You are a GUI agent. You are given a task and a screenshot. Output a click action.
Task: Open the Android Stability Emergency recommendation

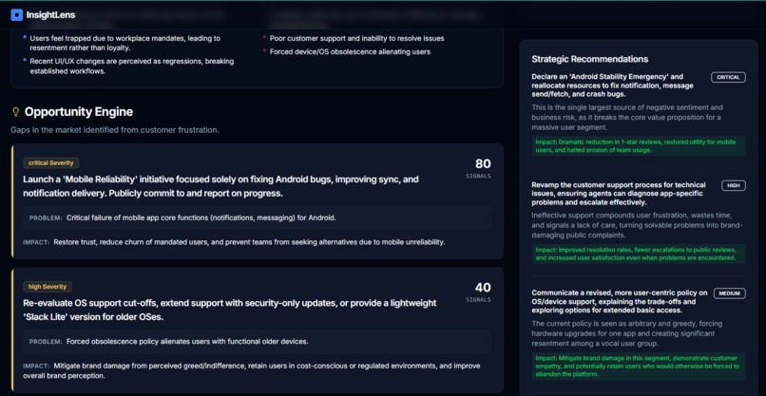pyautogui.click(x=613, y=85)
